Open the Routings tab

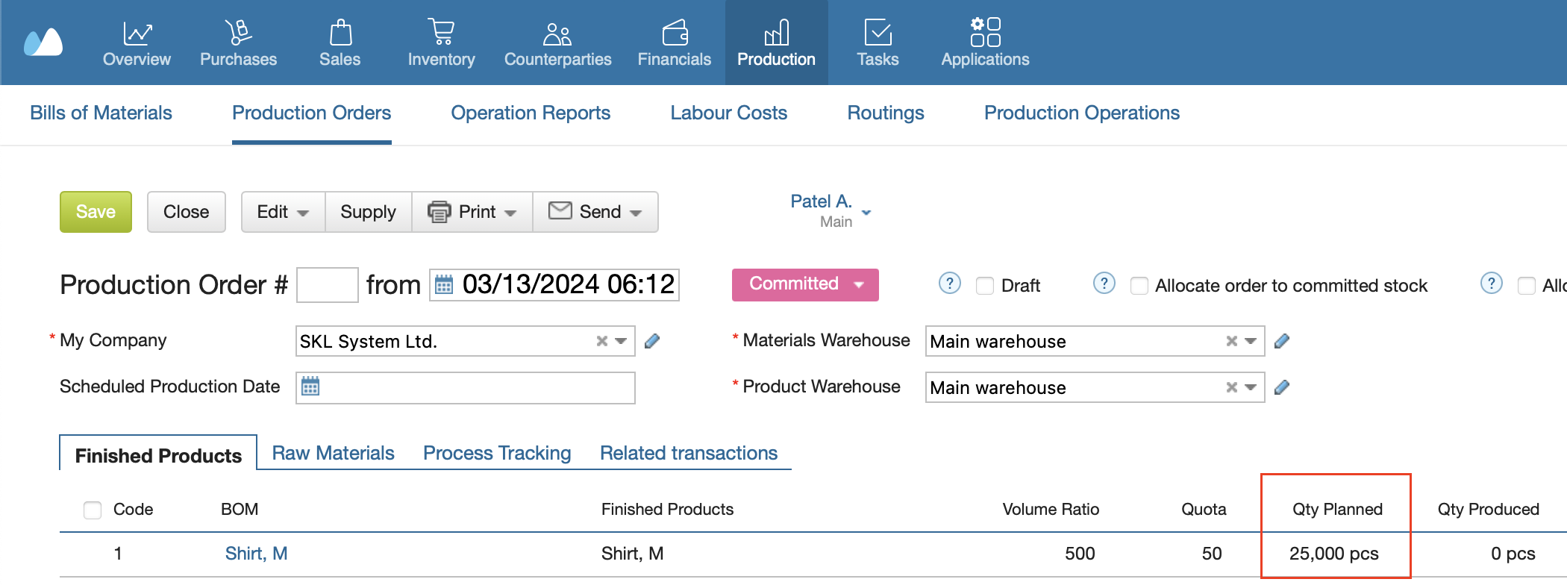click(x=886, y=113)
